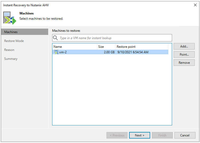
Task: Close the Instant Recovery dialog
Action: 195,5
